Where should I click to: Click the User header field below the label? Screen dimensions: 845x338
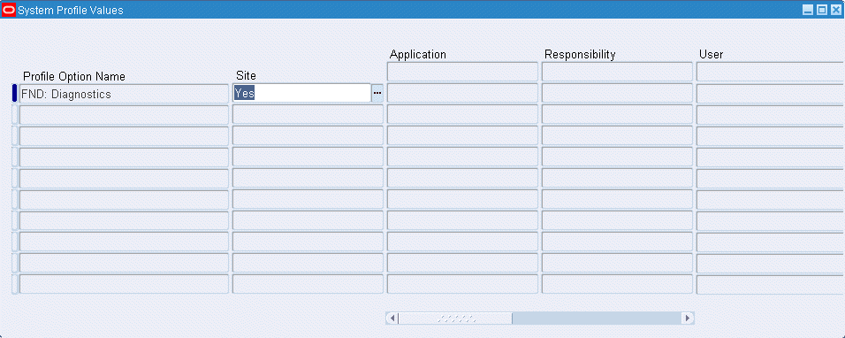(770, 72)
